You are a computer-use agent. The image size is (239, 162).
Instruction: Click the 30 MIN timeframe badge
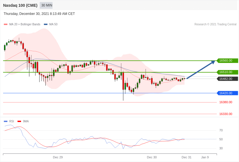[x=46, y=5]
